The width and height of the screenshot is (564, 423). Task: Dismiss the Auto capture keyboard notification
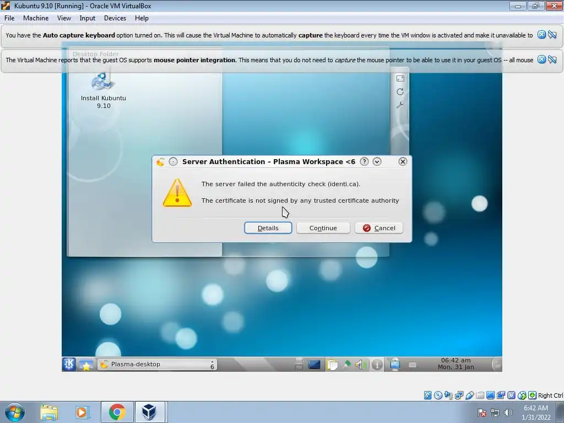tap(541, 35)
